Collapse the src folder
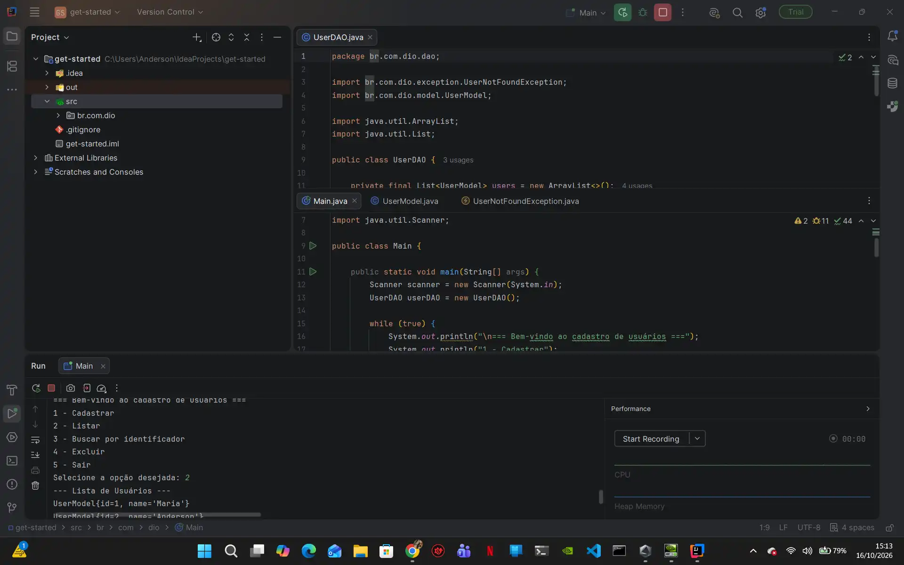The width and height of the screenshot is (904, 565). click(x=47, y=101)
